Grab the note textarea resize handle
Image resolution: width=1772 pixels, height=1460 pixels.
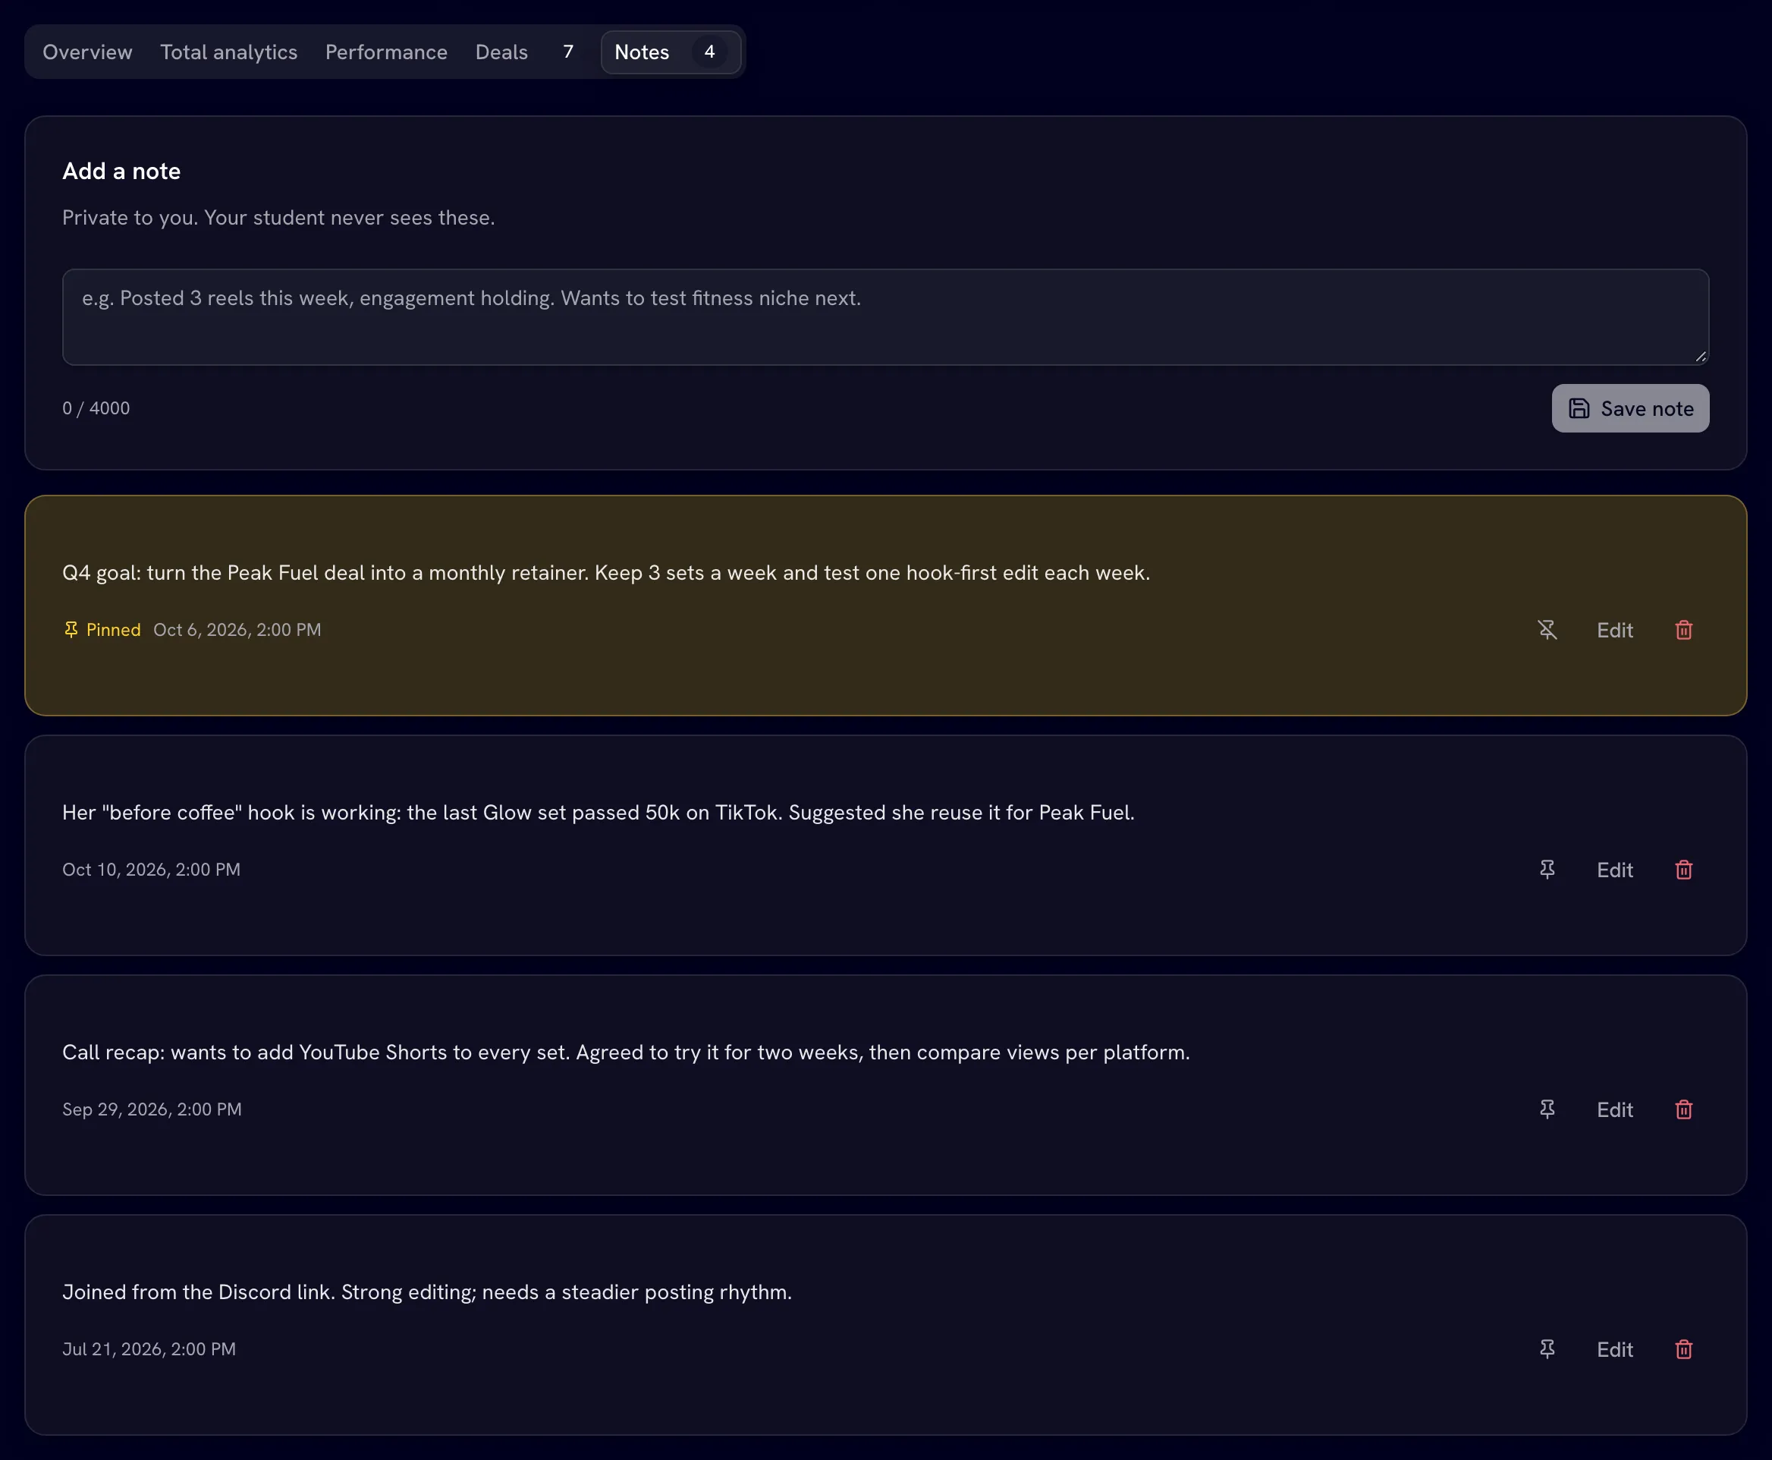point(1701,357)
